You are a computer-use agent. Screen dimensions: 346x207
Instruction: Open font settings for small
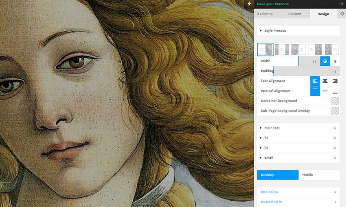point(335,157)
